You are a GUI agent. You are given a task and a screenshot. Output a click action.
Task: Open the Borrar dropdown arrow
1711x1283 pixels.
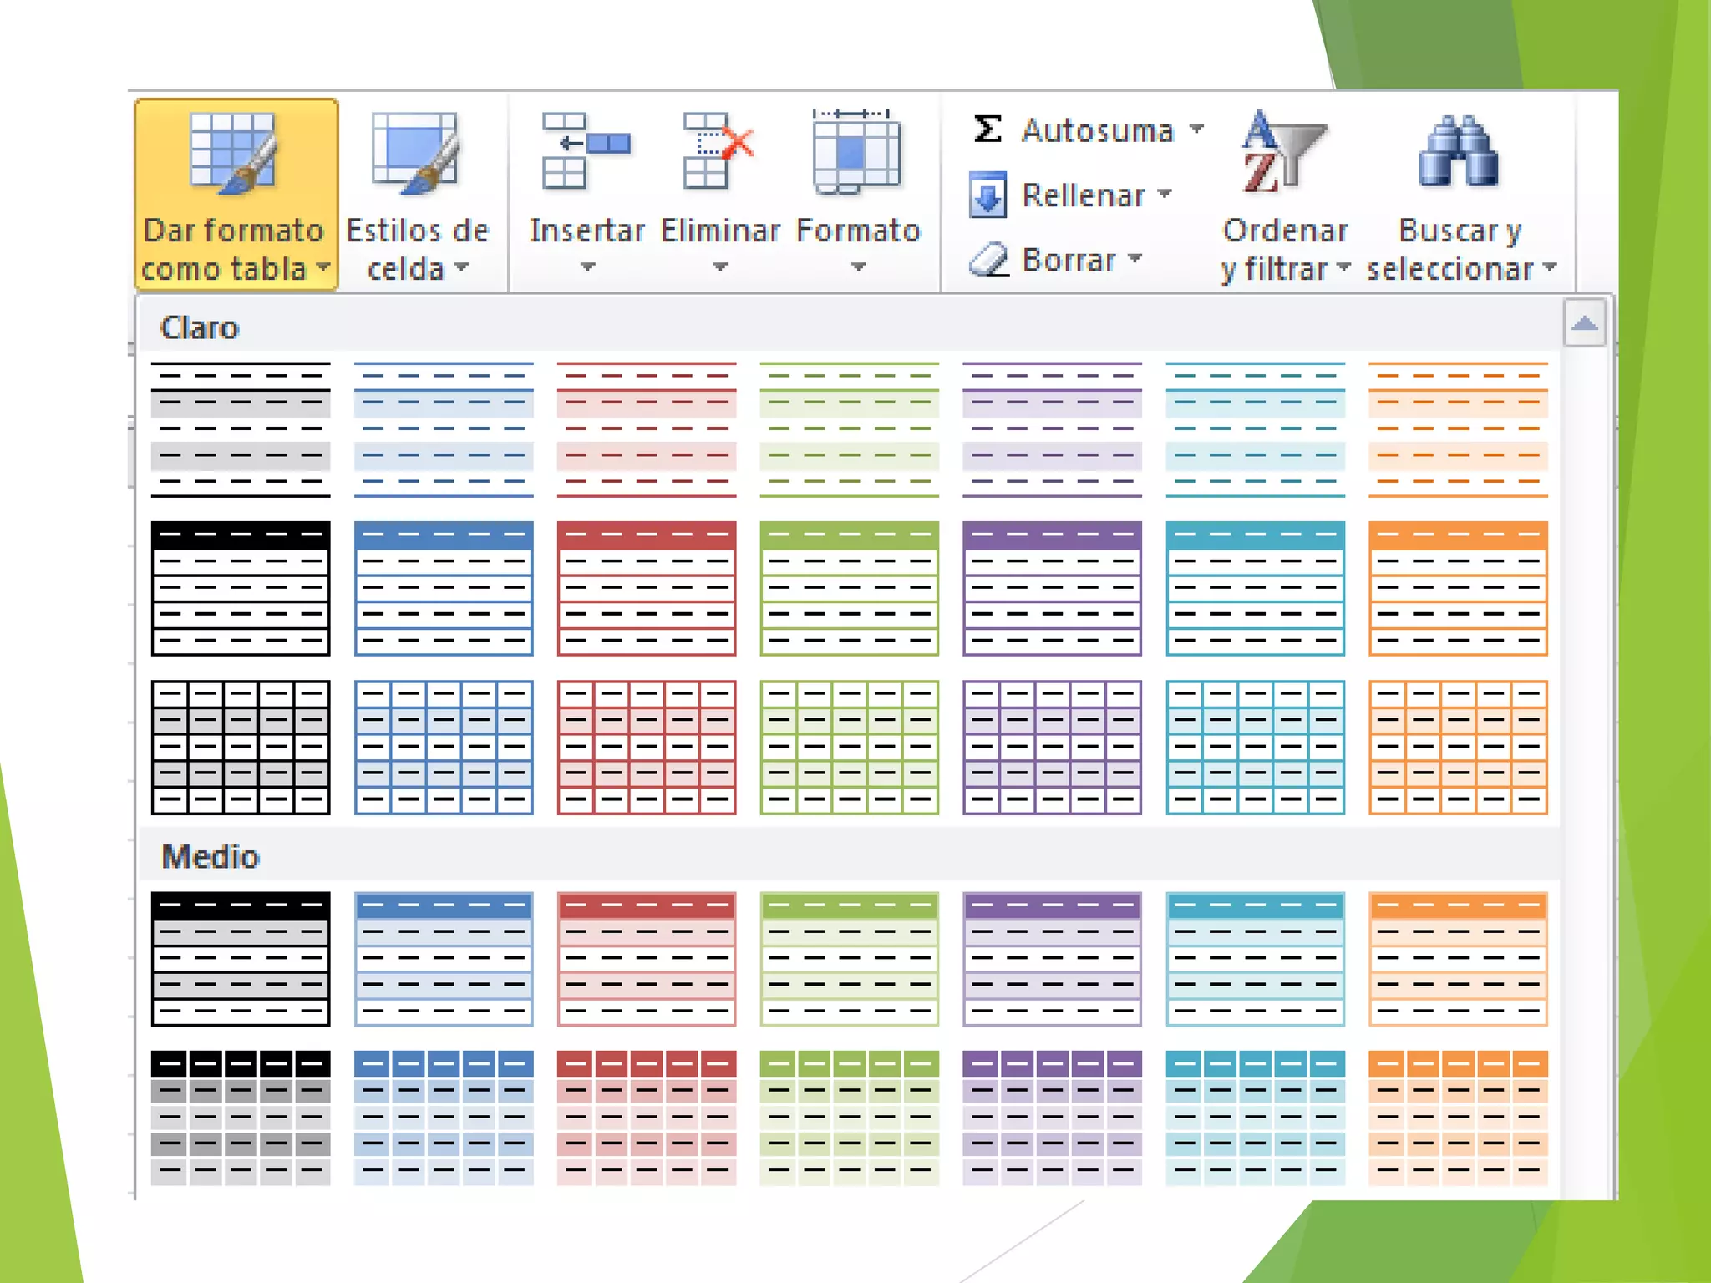point(1135,259)
